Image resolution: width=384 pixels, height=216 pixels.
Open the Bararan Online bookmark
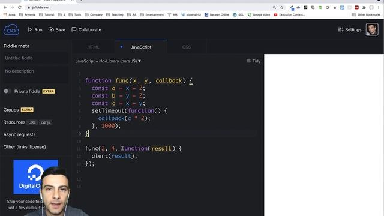pos(217,14)
